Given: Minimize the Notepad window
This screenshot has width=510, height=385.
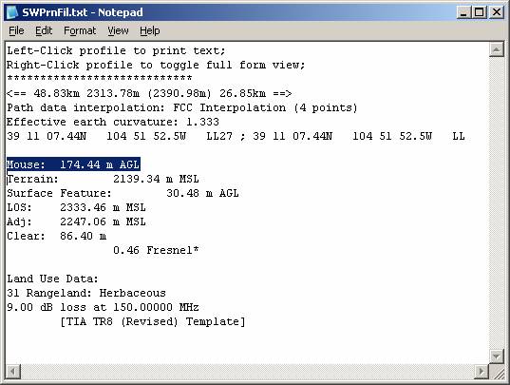Looking at the screenshot, I should pyautogui.click(x=463, y=12).
